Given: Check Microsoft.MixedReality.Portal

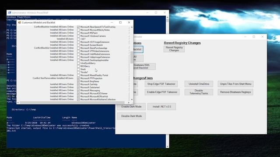Looking at the screenshot, I should click(x=78, y=75).
